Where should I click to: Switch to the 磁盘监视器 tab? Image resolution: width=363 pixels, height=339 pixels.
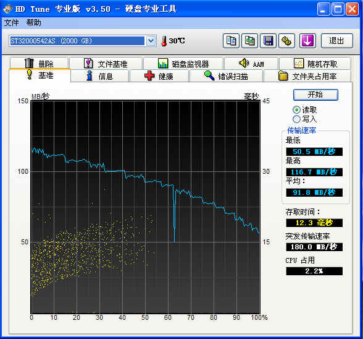pyautogui.click(x=183, y=63)
